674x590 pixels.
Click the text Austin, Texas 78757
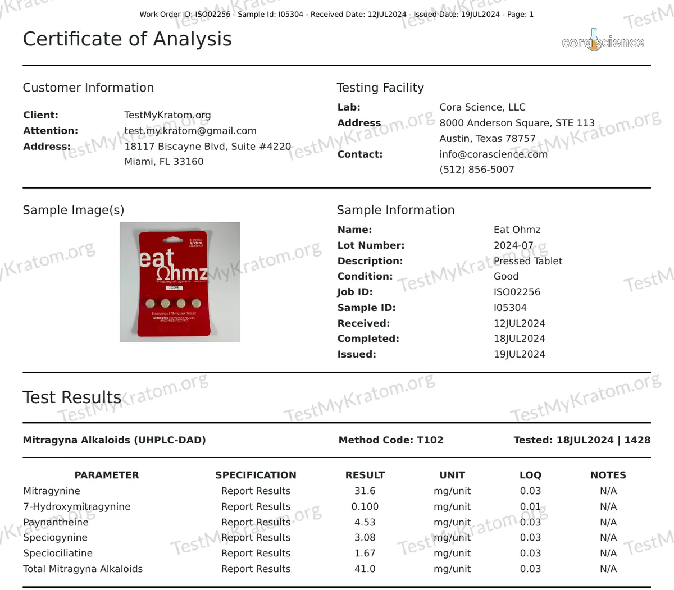coord(488,139)
